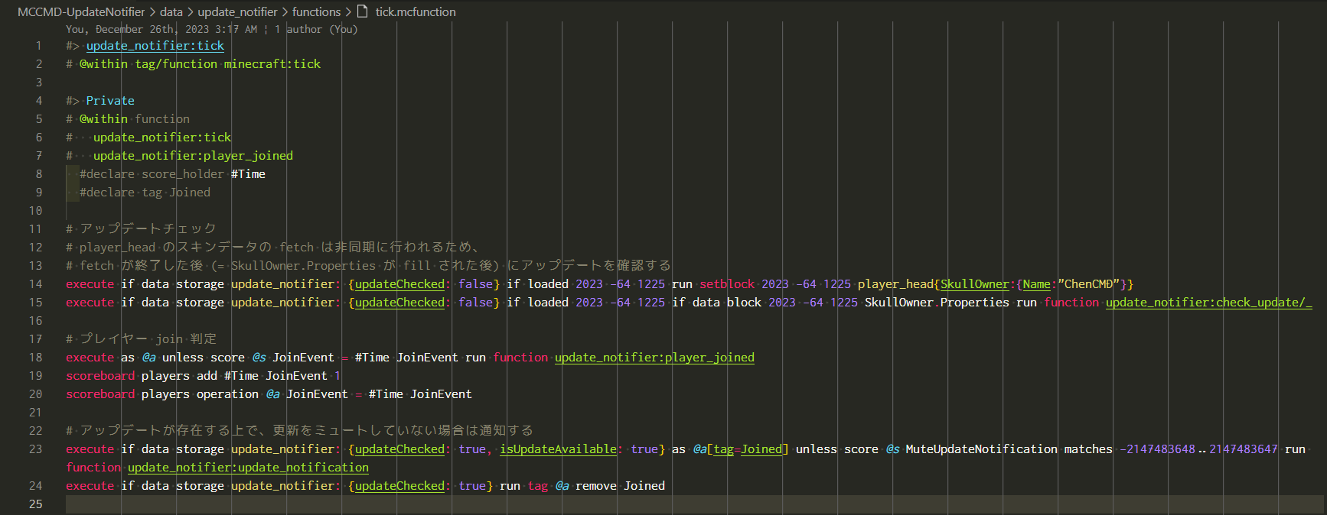
Task: Click the '@s' selector on line 18
Action: 259,358
